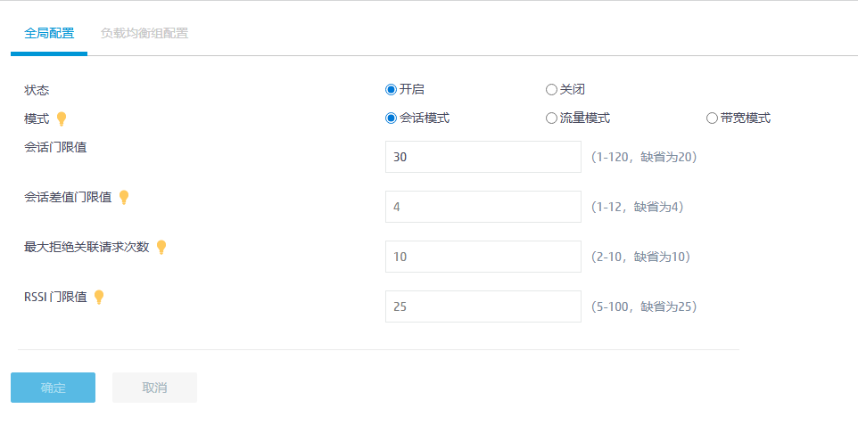Image resolution: width=858 pixels, height=433 pixels.
Task: Choose the 带宽模式 radio option
Action: click(712, 118)
